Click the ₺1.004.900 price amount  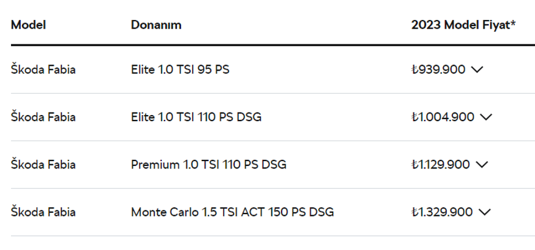click(x=443, y=117)
